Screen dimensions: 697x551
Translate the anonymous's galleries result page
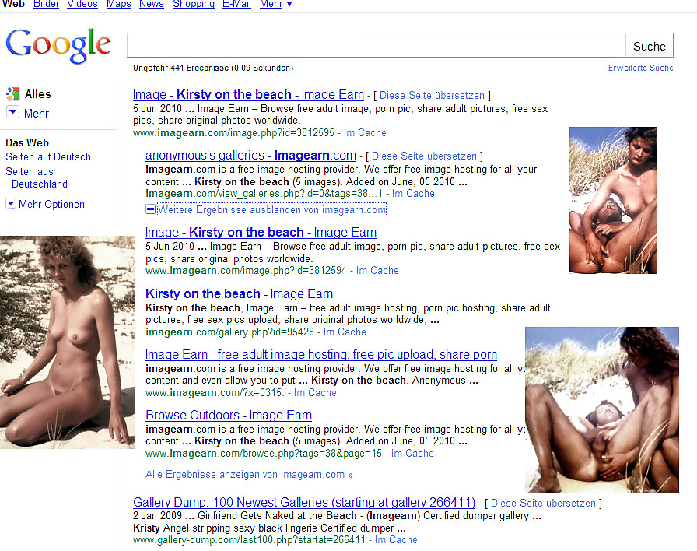(424, 156)
